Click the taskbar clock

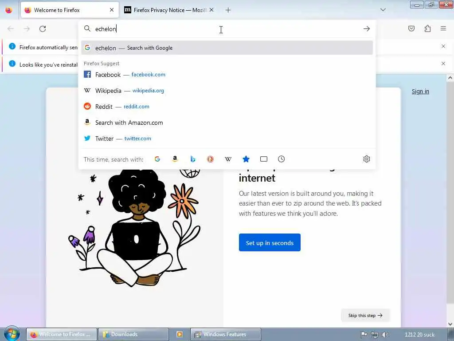(x=419, y=335)
